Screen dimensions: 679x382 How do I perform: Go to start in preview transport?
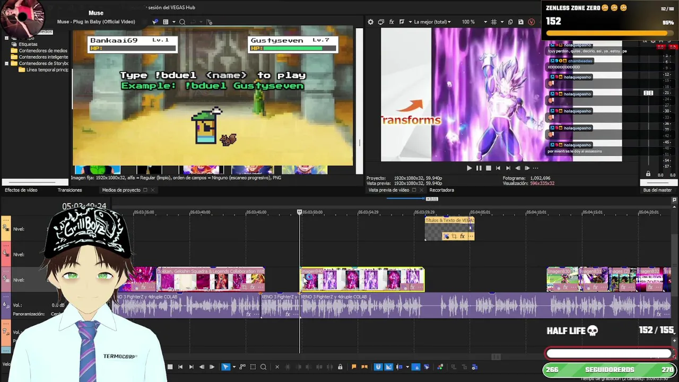498,168
